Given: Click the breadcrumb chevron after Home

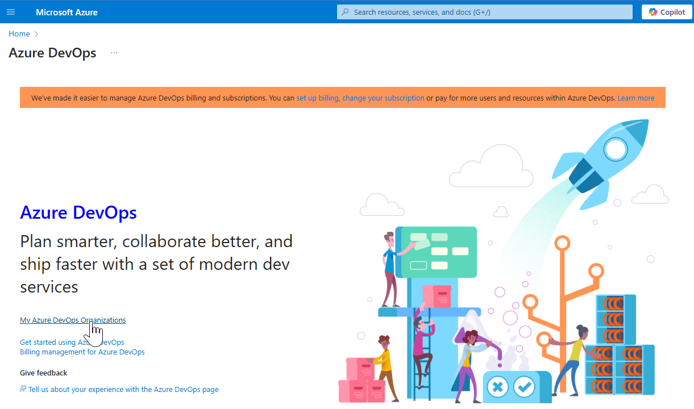Looking at the screenshot, I should click(x=35, y=34).
